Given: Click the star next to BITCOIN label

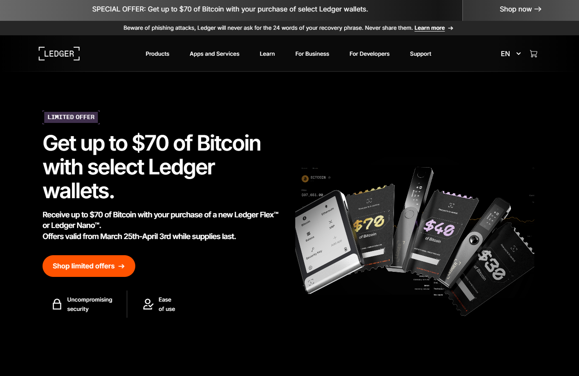Looking at the screenshot, I should (x=329, y=177).
